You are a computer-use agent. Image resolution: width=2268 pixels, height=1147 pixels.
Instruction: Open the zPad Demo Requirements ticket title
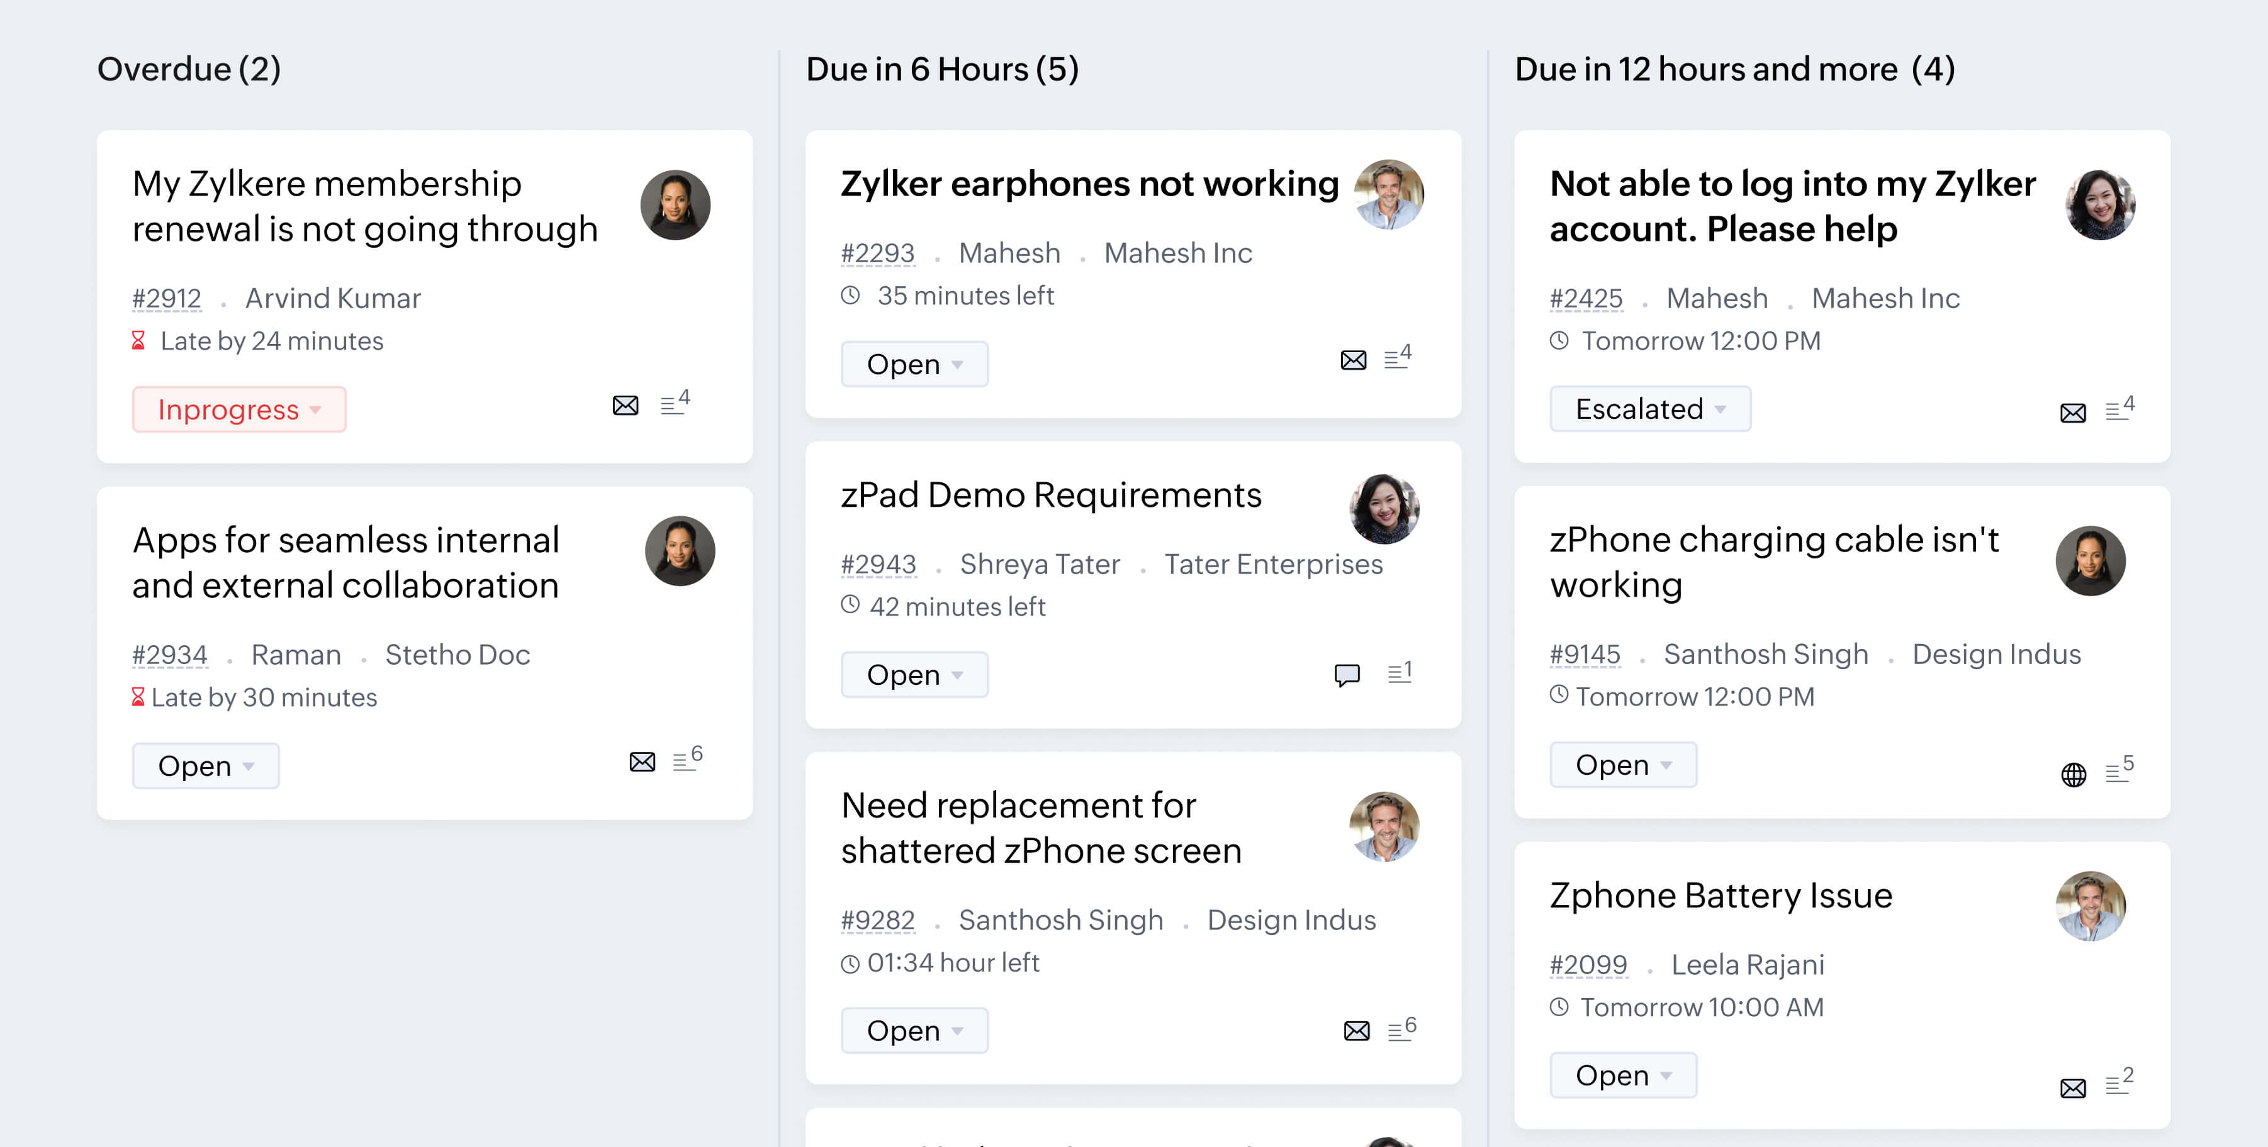coord(1051,496)
